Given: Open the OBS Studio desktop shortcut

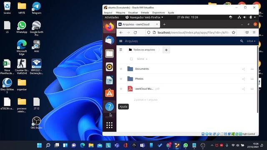Looking at the screenshot, I should point(36,123).
